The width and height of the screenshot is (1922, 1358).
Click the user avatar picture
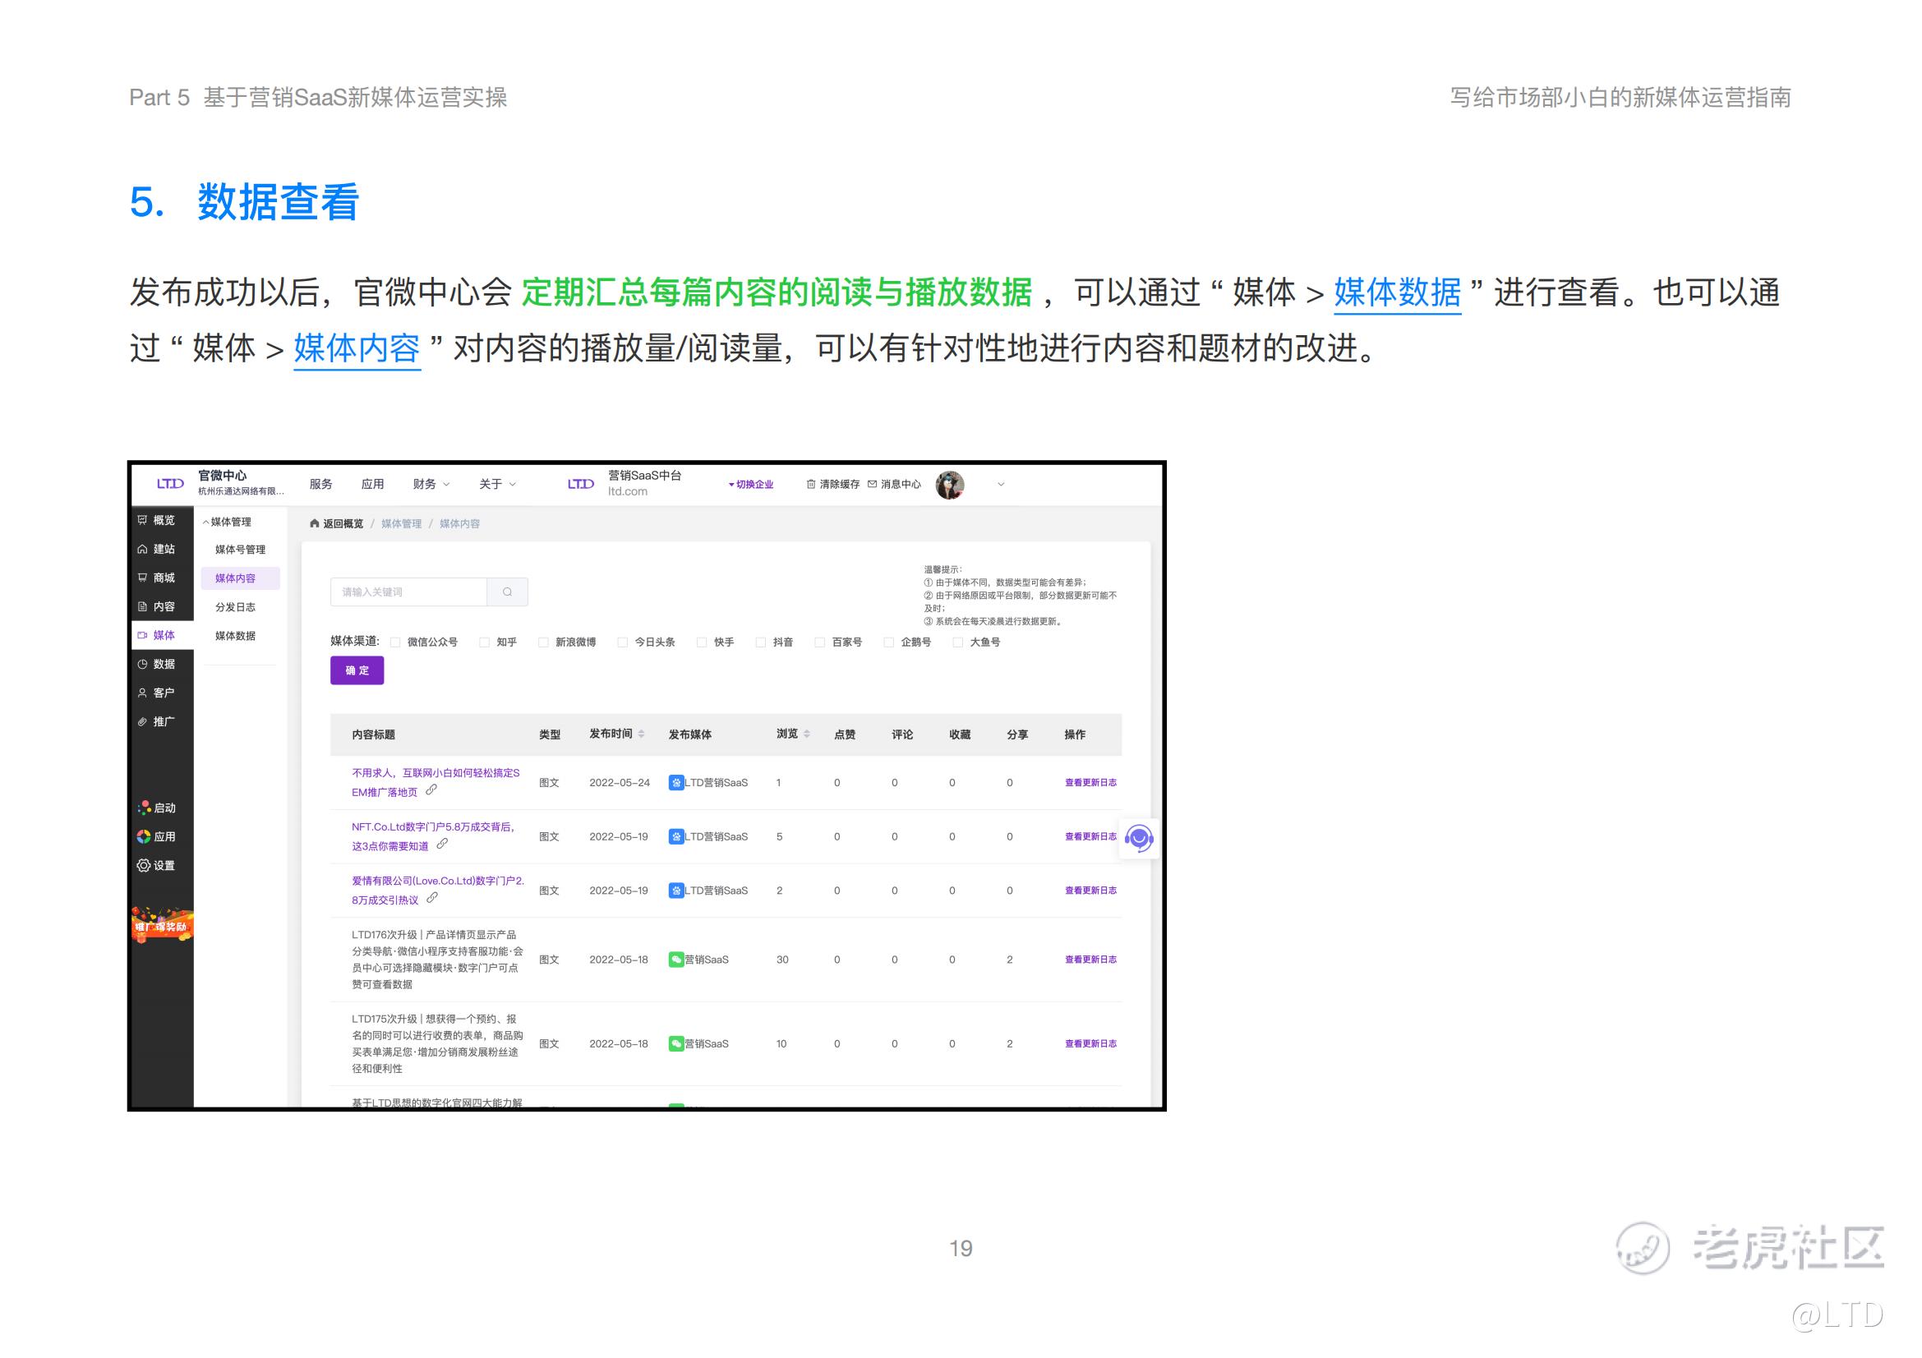[x=949, y=485]
